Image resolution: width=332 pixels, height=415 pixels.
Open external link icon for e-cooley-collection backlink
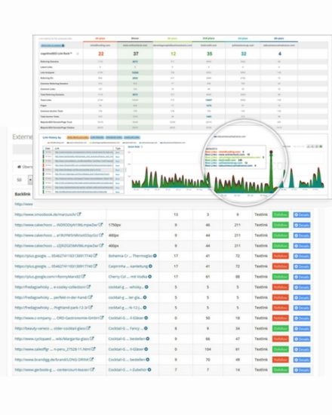[88, 287]
